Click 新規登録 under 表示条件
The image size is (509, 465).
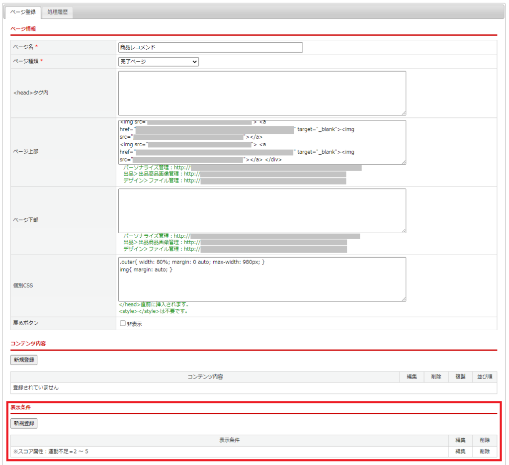[x=24, y=423]
